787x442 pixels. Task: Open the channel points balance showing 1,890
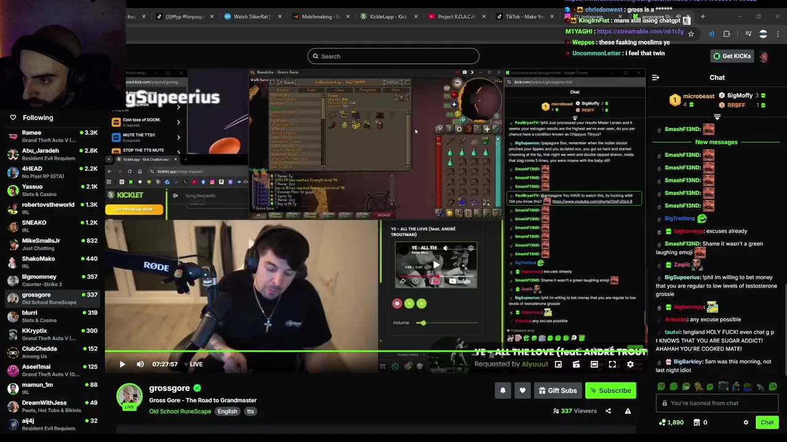[x=671, y=422]
